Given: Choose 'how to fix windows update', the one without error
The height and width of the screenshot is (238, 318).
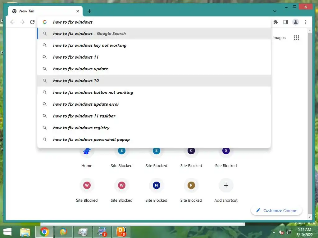Looking at the screenshot, I should [154, 69].
